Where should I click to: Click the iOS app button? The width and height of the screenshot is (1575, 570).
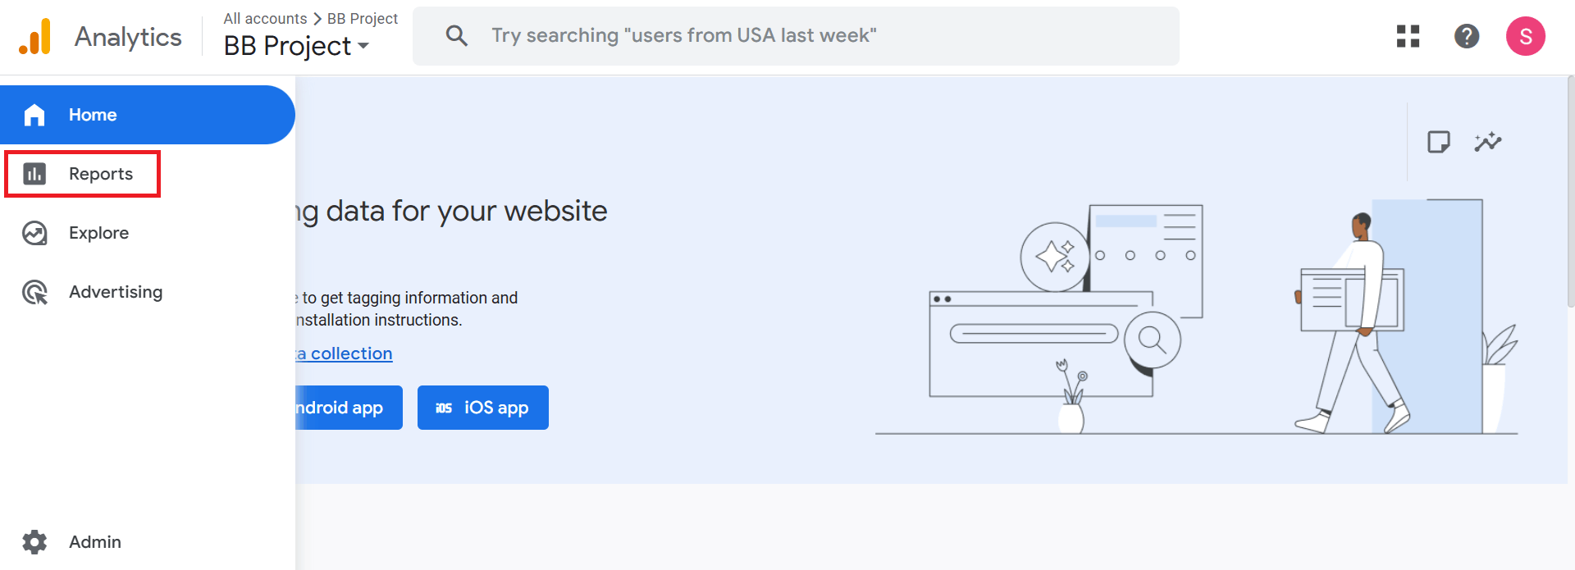point(482,408)
